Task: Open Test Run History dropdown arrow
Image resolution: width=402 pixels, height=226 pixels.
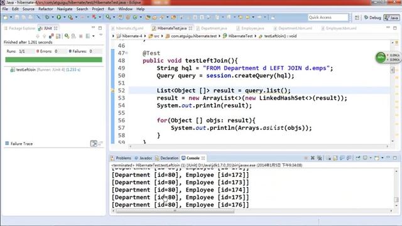Action: (x=94, y=36)
